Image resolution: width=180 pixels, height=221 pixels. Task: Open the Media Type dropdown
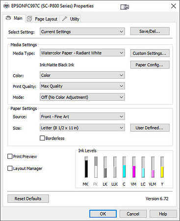click(x=82, y=53)
